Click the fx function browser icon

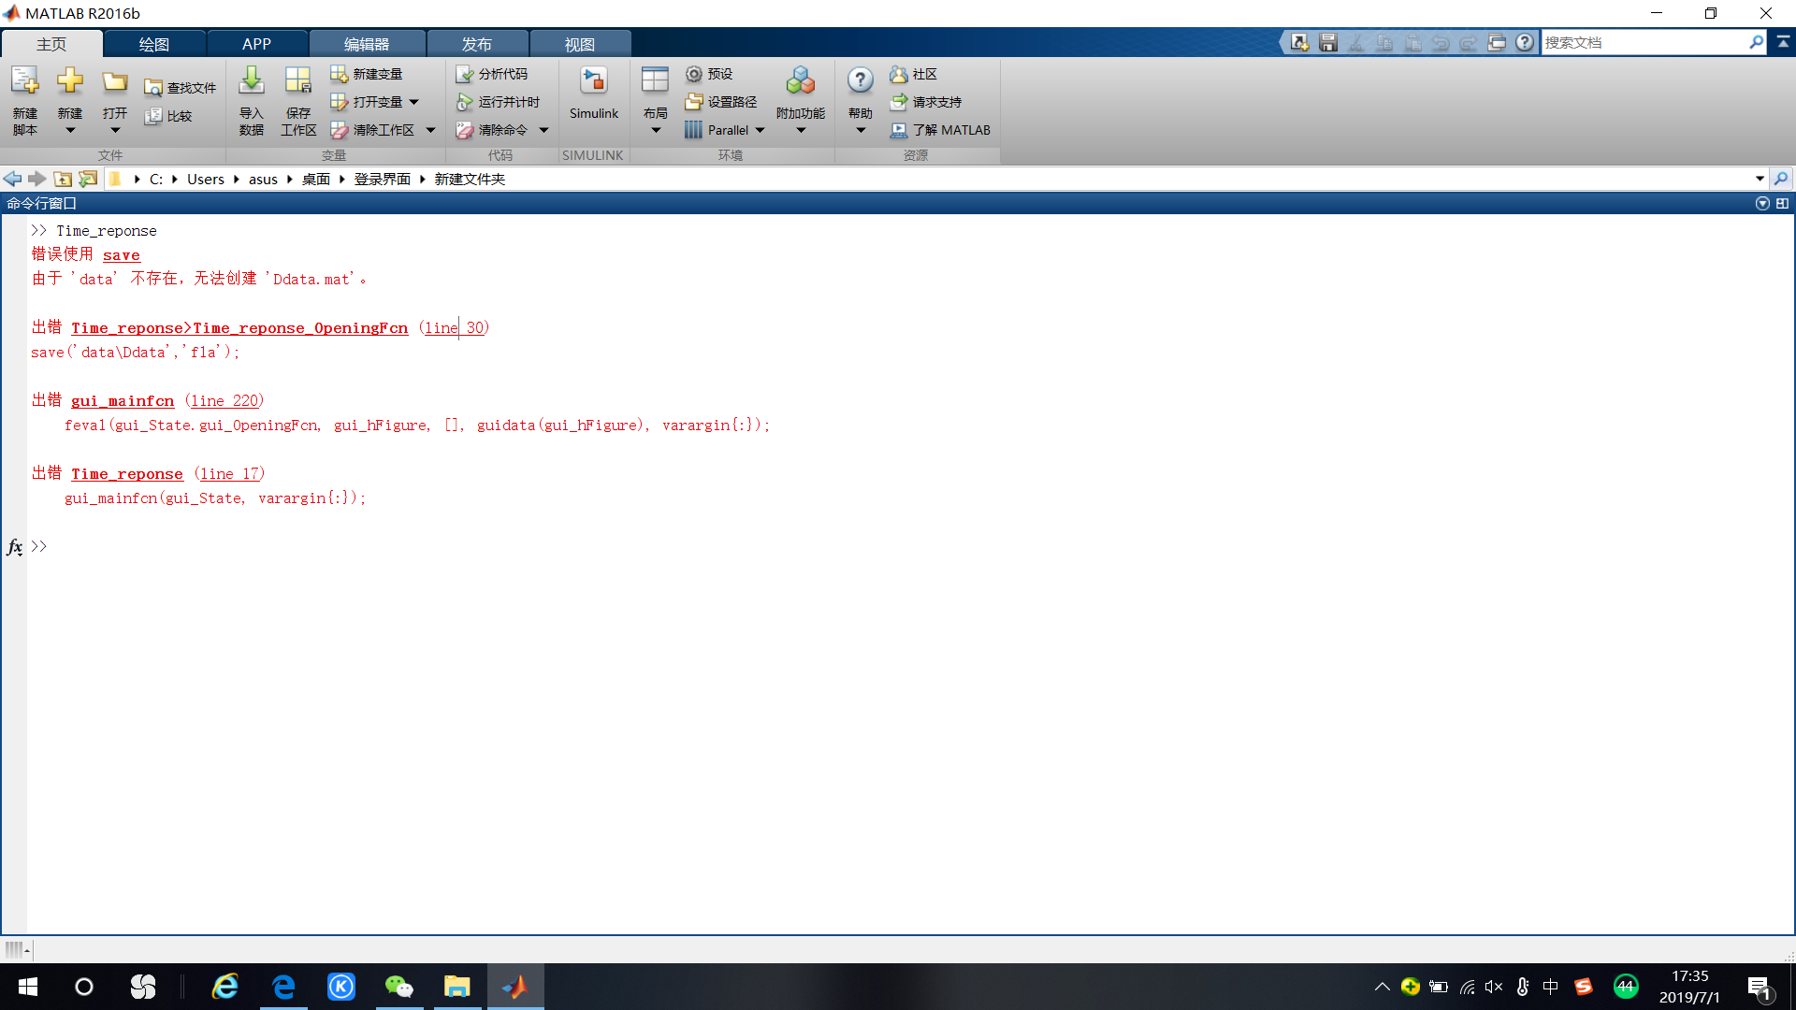15,547
